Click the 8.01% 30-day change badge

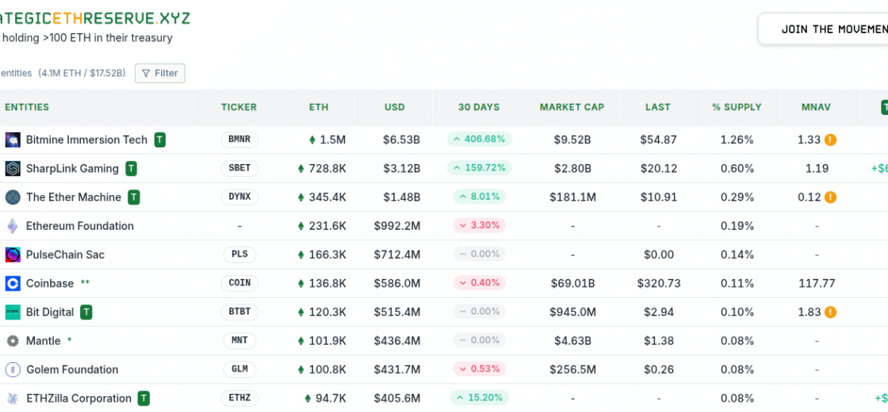pos(479,197)
